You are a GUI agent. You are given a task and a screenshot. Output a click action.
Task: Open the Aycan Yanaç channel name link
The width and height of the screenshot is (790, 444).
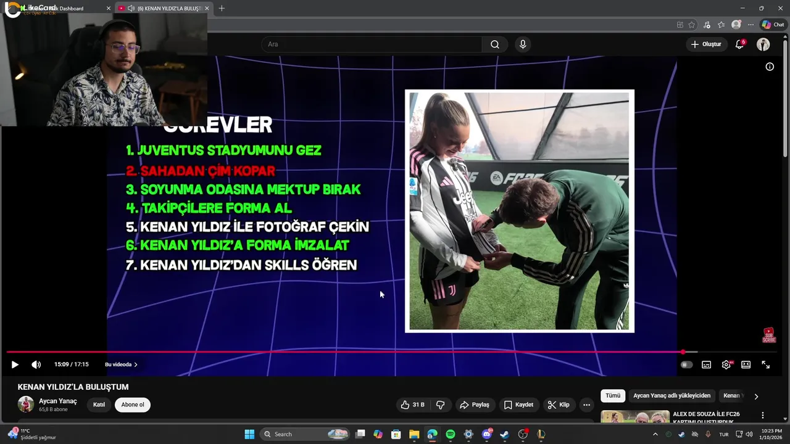pyautogui.click(x=58, y=401)
